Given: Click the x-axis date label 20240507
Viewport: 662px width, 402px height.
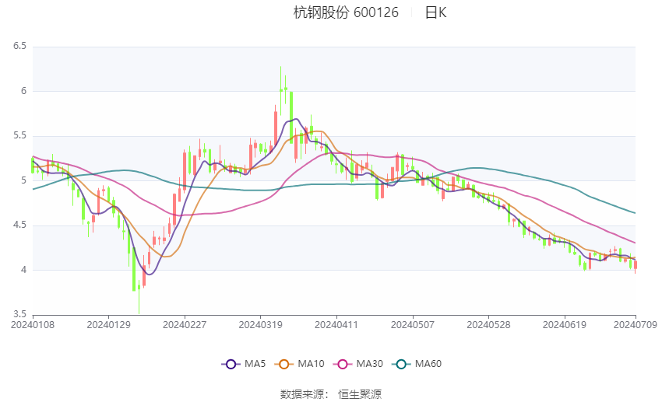Looking at the screenshot, I should (413, 325).
